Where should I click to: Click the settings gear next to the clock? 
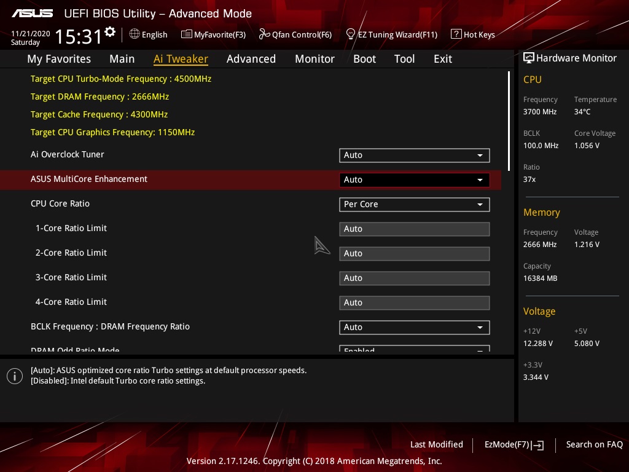(x=110, y=32)
